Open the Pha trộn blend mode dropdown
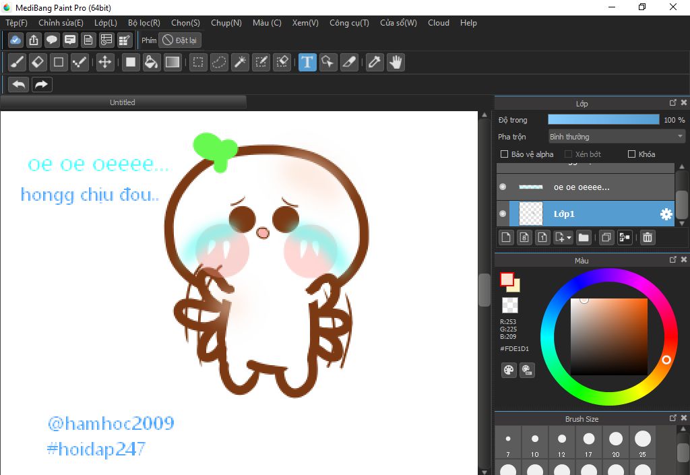 [x=616, y=137]
